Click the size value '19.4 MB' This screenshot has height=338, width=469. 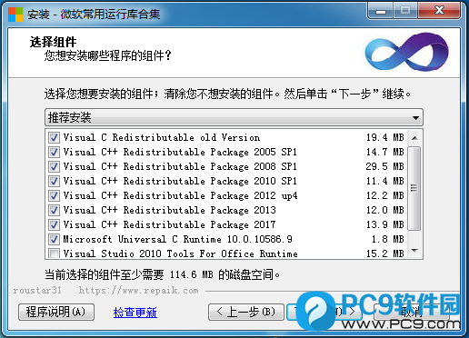pos(385,137)
